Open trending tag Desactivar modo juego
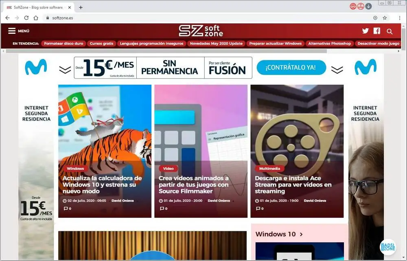407x261 pixels. coord(378,44)
